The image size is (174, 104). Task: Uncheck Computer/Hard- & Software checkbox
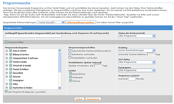[11, 58]
